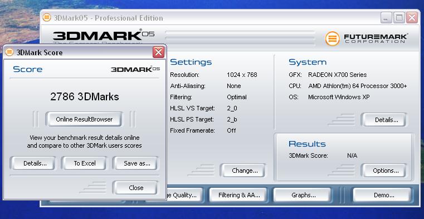Click the AMD Athlon 64 Processor 3000+ text
The height and width of the screenshot is (219, 424).
(358, 86)
